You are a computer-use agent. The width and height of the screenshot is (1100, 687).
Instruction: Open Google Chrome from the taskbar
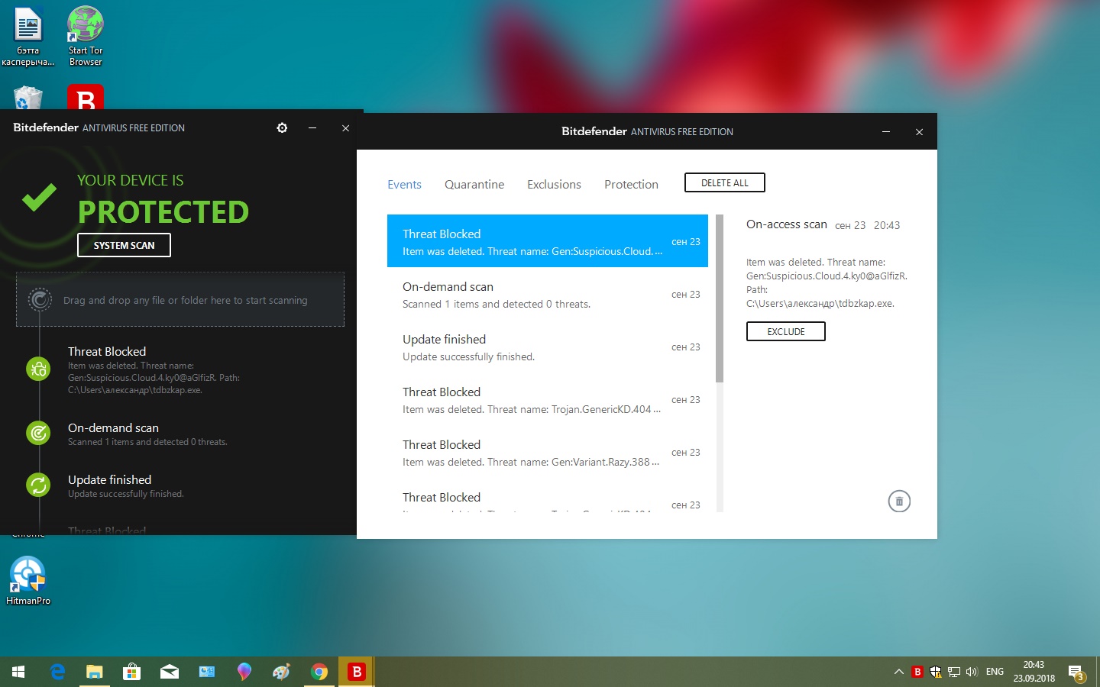point(319,672)
